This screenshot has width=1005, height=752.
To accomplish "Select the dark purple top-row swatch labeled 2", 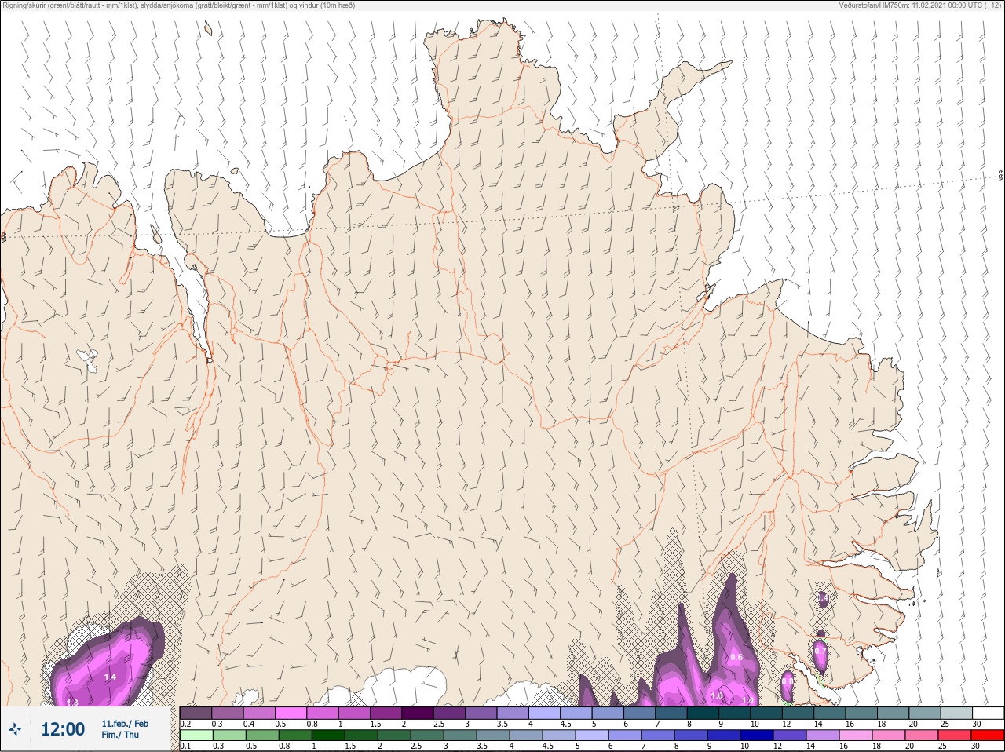I will click(418, 713).
